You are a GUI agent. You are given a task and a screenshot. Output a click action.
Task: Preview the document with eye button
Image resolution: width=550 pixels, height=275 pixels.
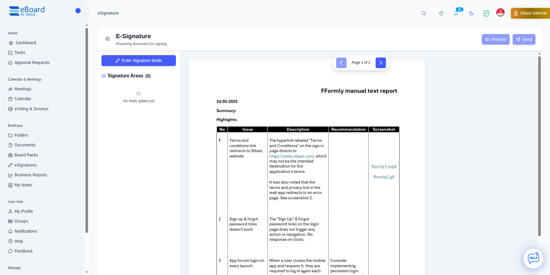[x=495, y=39]
